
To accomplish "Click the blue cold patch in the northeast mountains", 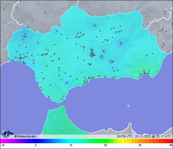I will pos(121,43).
